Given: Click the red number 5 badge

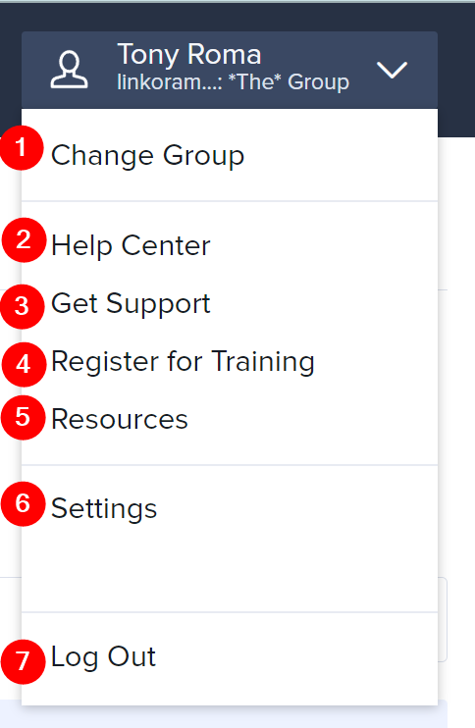Looking at the screenshot, I should pyautogui.click(x=24, y=417).
